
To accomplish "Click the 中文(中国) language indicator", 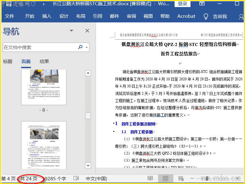I will (x=96, y=178).
